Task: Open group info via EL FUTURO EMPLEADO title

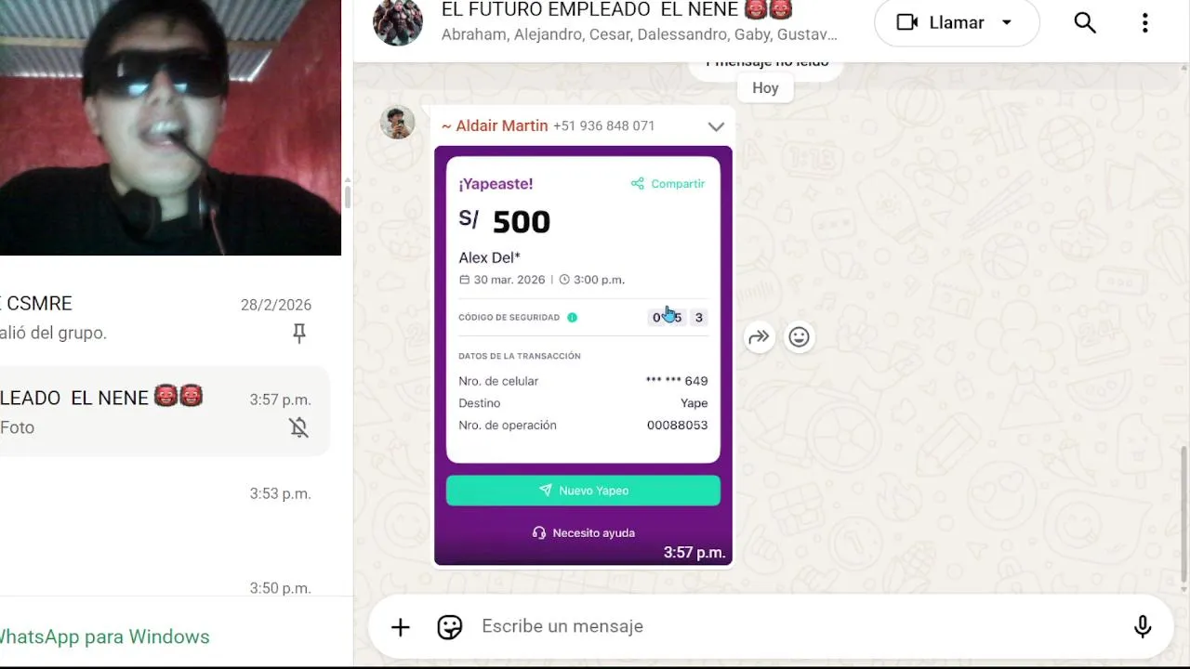Action: (617, 10)
